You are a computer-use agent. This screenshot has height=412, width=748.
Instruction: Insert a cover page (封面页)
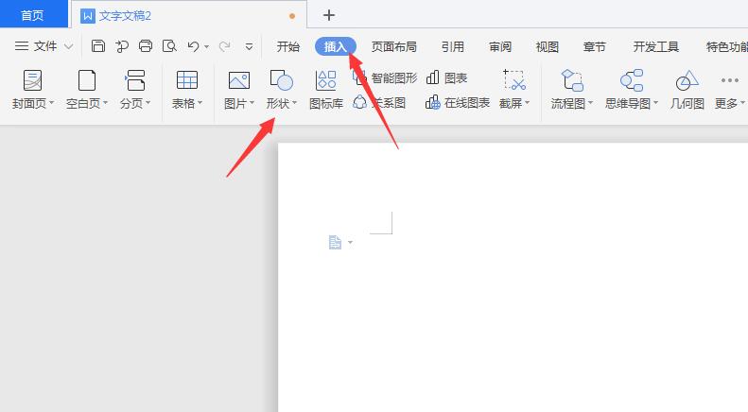tap(32, 89)
